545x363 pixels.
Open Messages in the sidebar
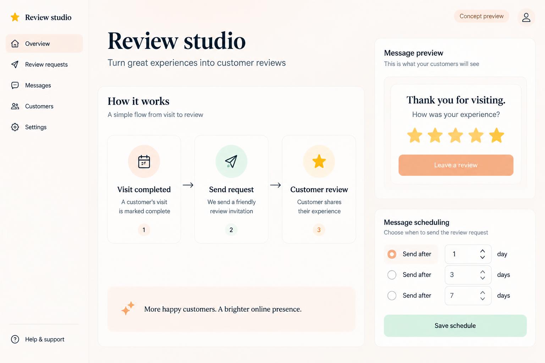point(44,85)
